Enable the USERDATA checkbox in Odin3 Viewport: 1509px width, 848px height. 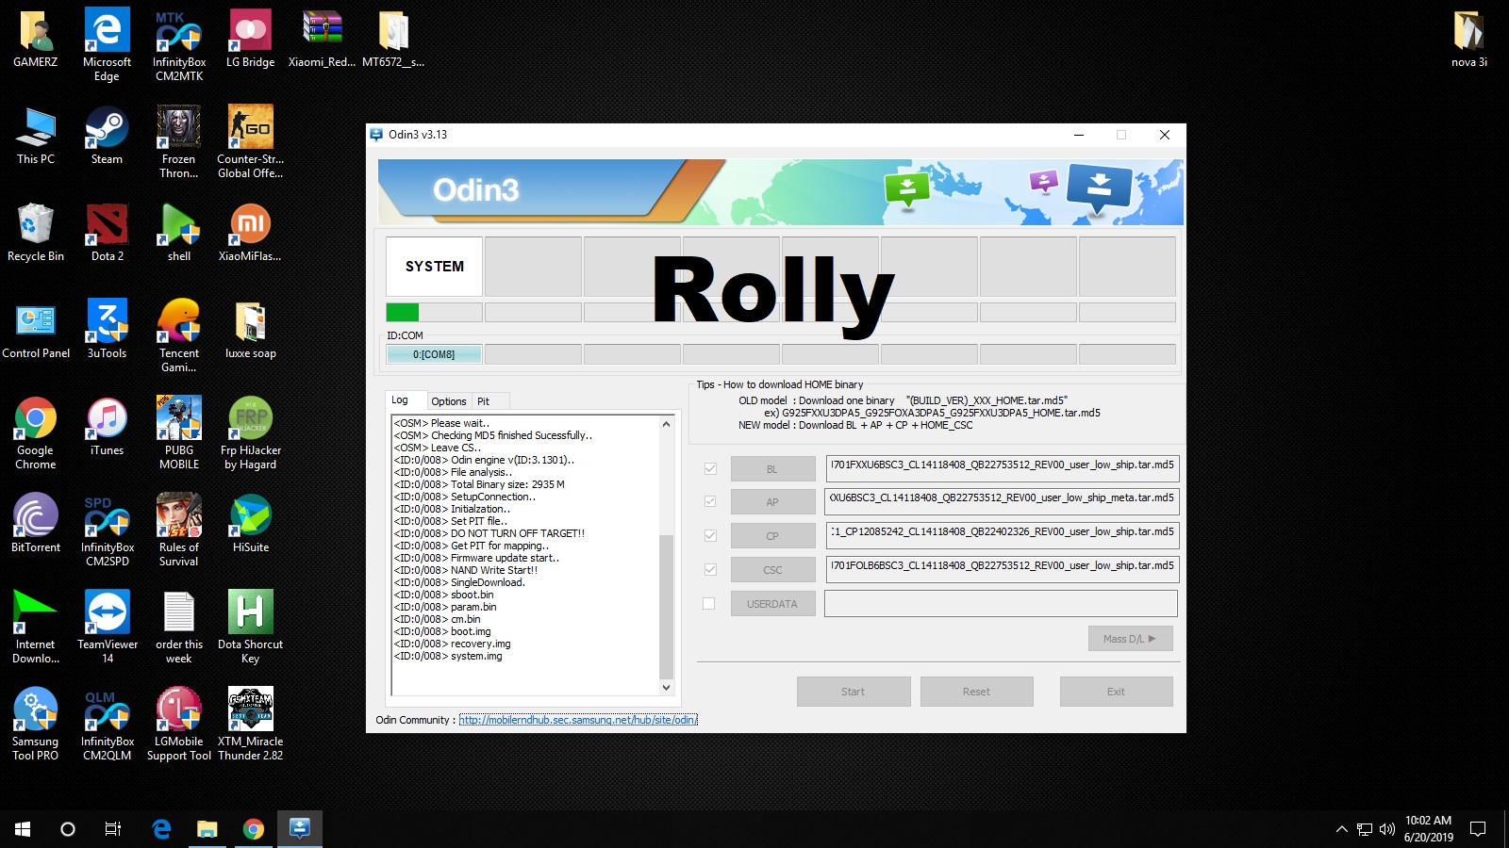[709, 603]
